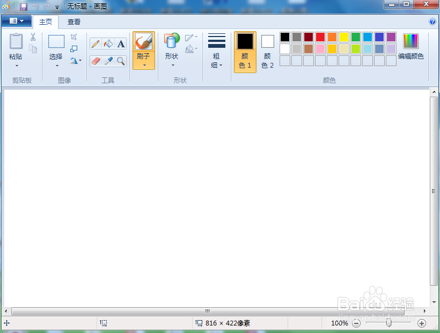Pick the orange color swatch
The width and height of the screenshot is (440, 333).
tap(332, 37)
